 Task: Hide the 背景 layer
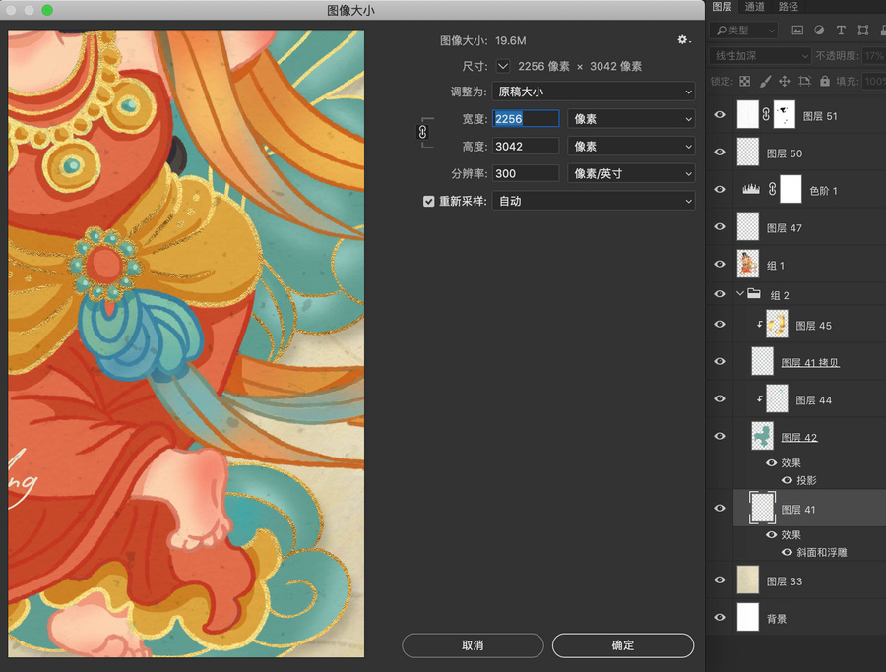tap(720, 617)
